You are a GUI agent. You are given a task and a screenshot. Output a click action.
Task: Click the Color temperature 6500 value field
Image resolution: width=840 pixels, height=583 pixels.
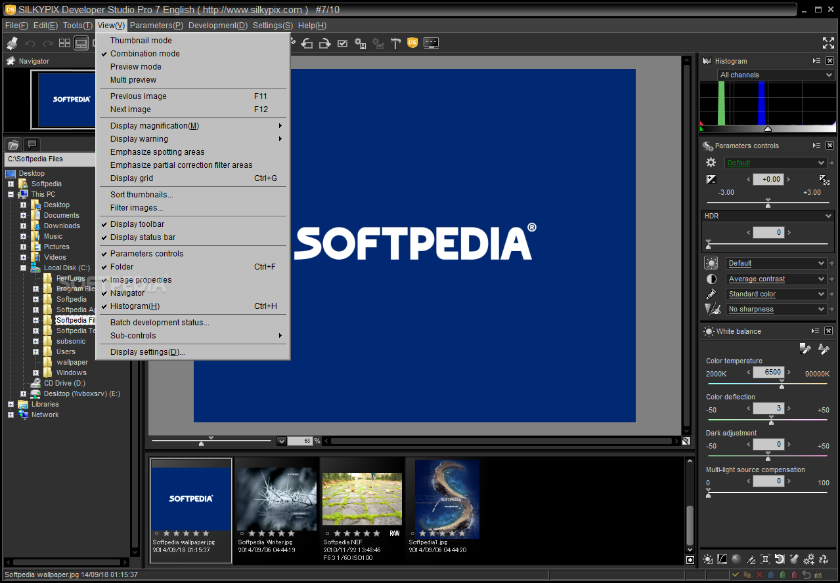[768, 372]
